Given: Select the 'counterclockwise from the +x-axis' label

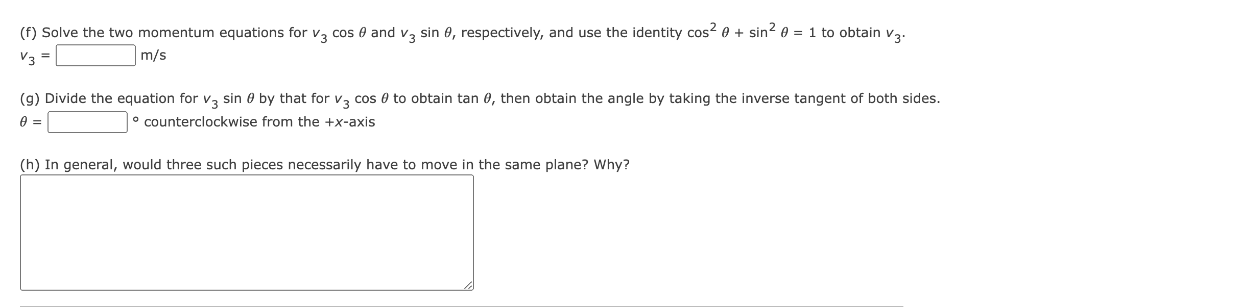Looking at the screenshot, I should tap(259, 122).
